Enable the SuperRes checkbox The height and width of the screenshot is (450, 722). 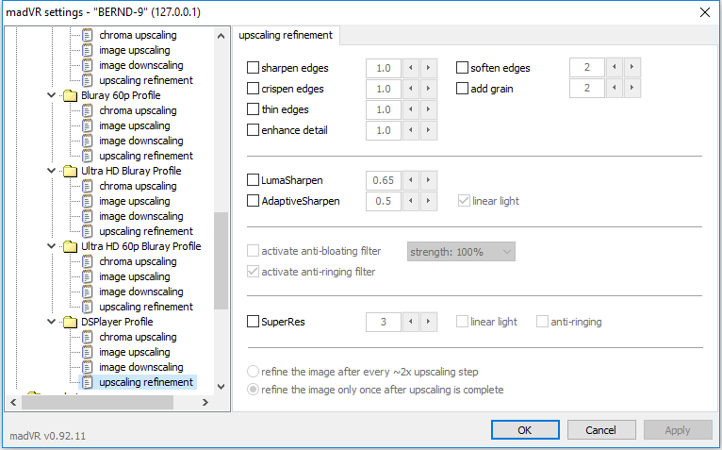(x=253, y=322)
